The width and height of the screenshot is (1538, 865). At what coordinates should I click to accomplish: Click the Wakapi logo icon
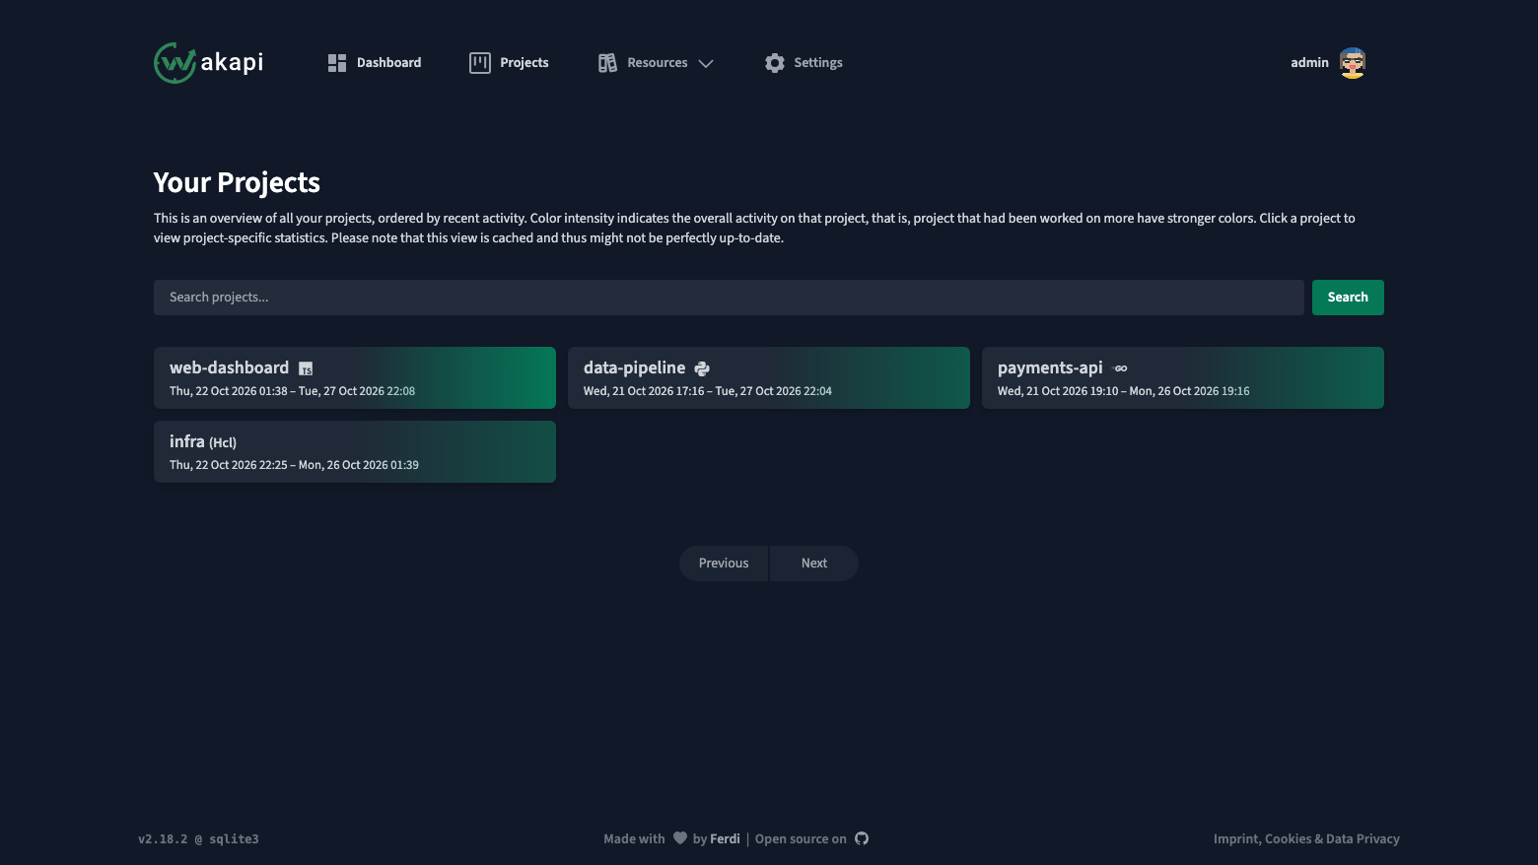coord(175,63)
